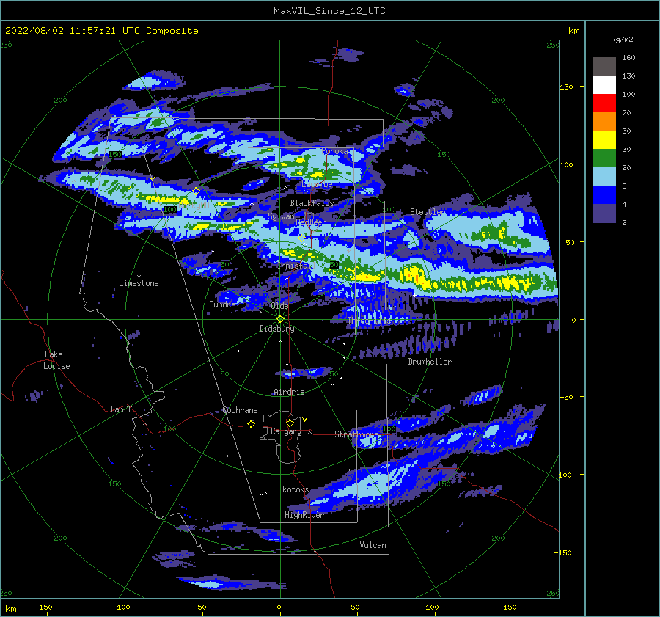Click the Sylvan label
This screenshot has width=660, height=617.
point(281,216)
